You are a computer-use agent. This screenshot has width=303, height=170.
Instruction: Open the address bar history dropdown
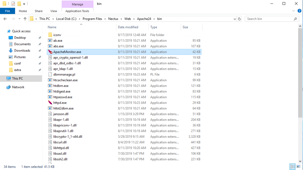click(234, 18)
